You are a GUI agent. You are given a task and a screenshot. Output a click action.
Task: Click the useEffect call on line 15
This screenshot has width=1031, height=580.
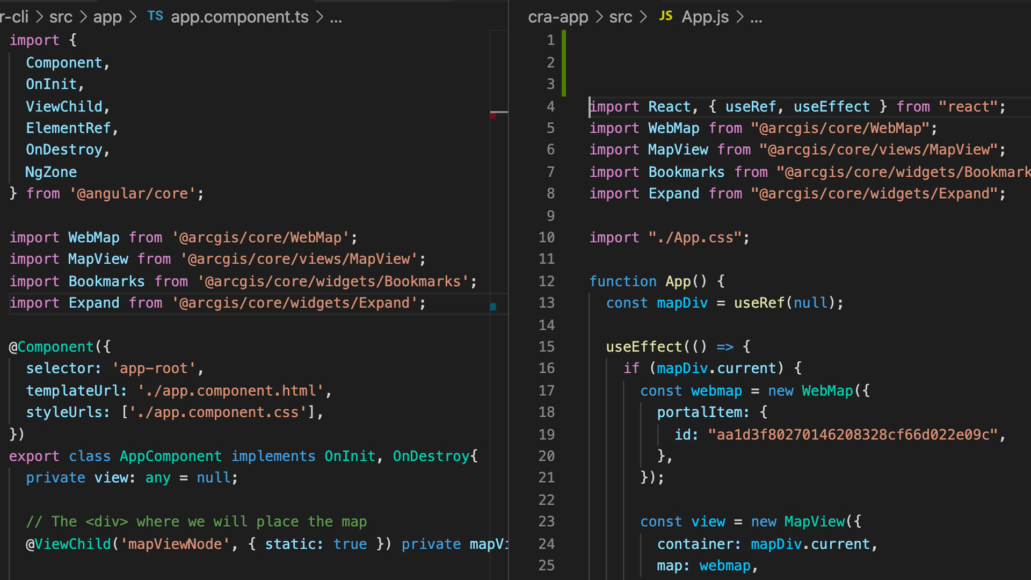tap(643, 347)
